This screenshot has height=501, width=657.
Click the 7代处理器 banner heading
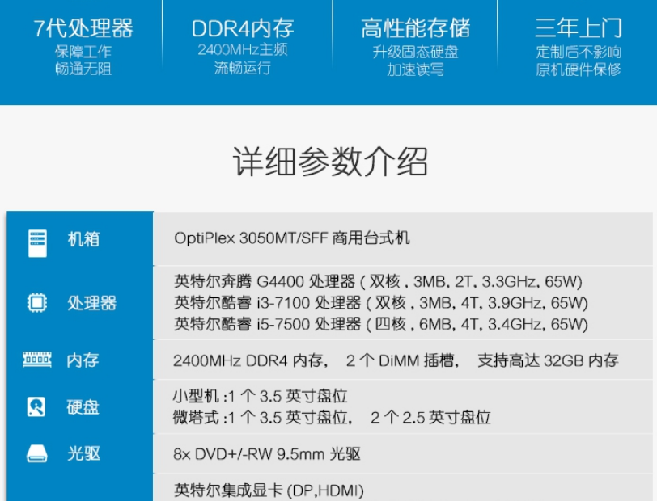83,28
